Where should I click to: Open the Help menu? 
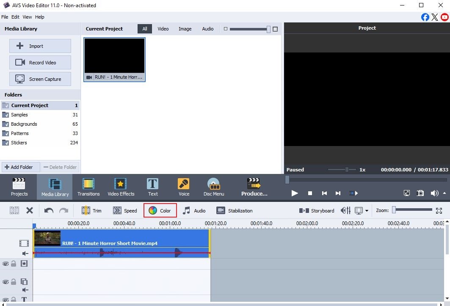click(40, 17)
